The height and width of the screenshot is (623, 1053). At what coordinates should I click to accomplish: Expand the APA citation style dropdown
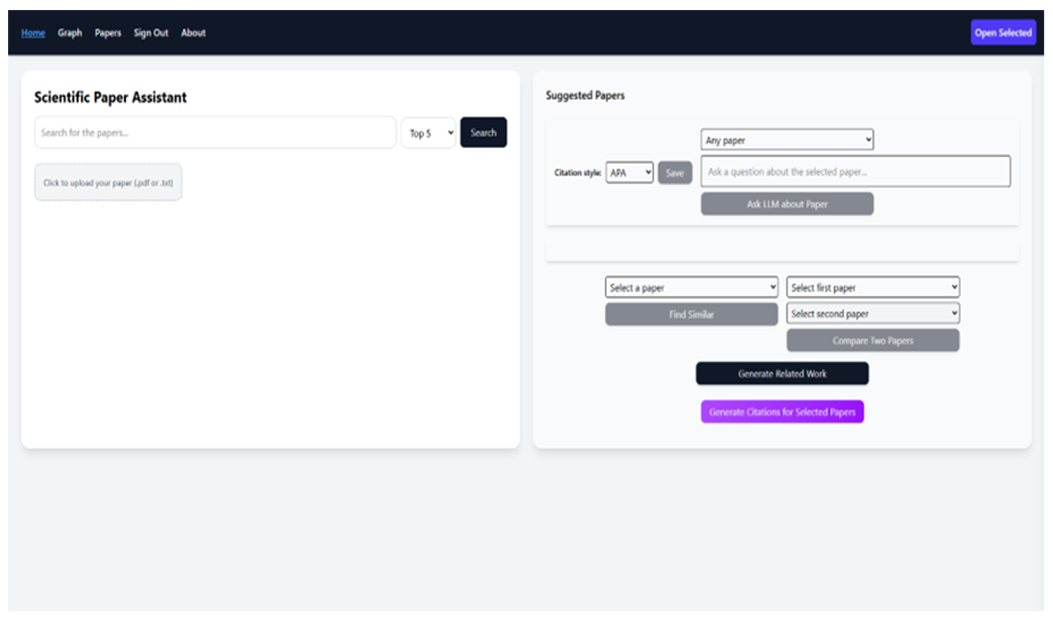pyautogui.click(x=629, y=173)
